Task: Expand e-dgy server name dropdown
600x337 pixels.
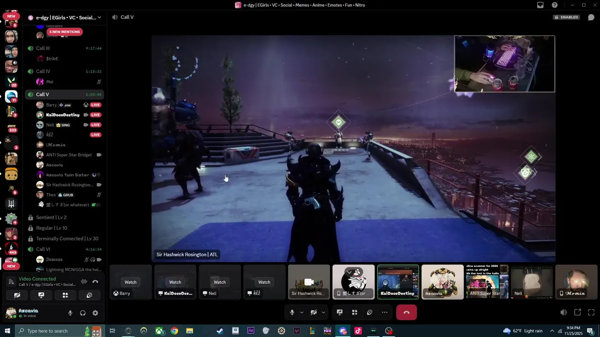Action: (x=64, y=17)
